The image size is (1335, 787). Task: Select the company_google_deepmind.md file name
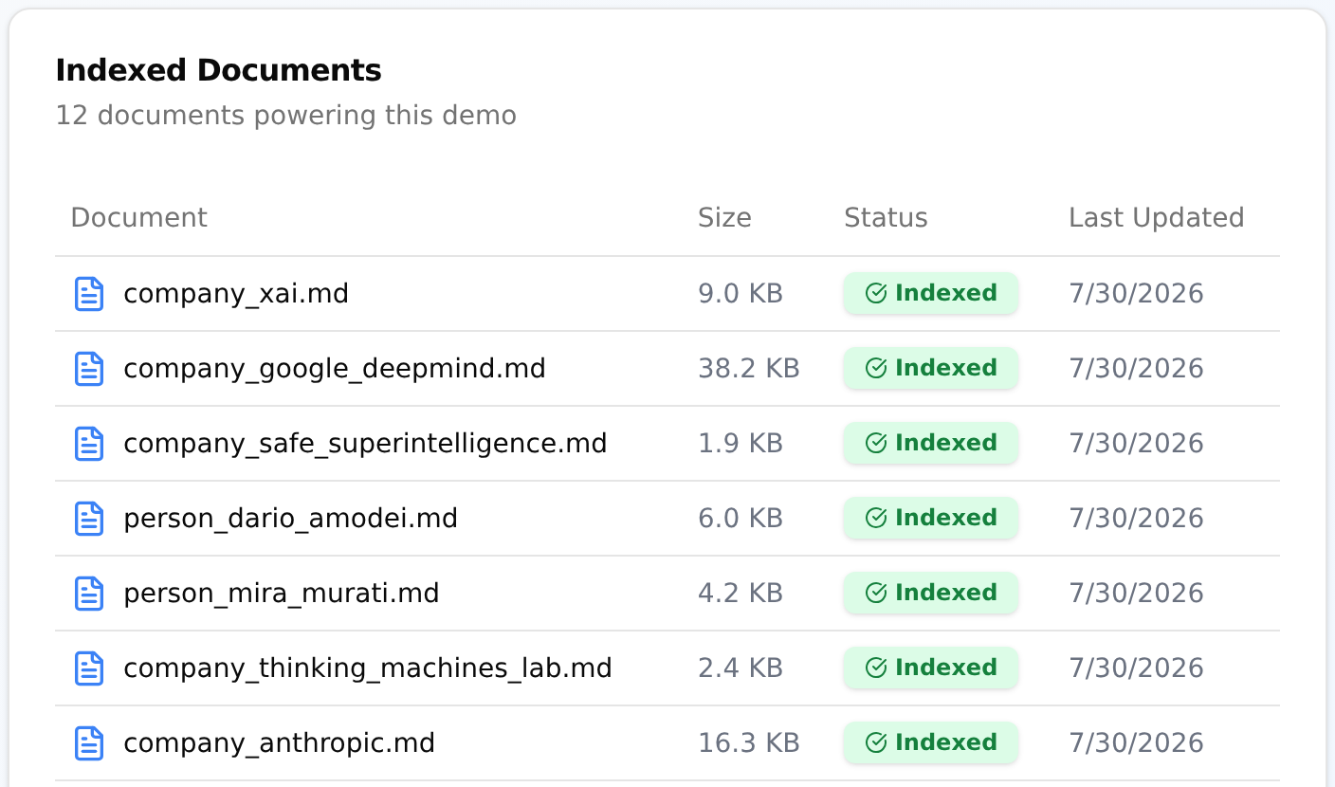(x=335, y=369)
